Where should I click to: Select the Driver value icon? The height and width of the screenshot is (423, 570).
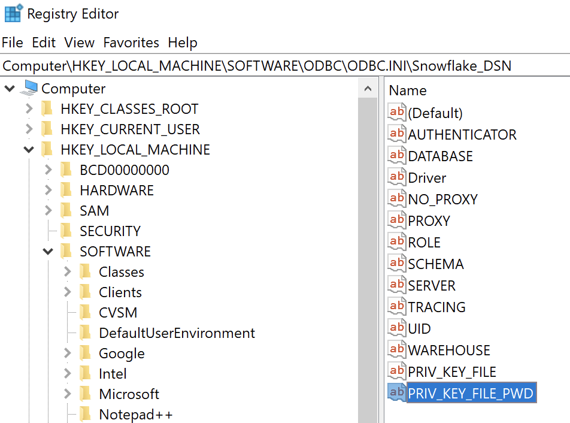pos(396,177)
